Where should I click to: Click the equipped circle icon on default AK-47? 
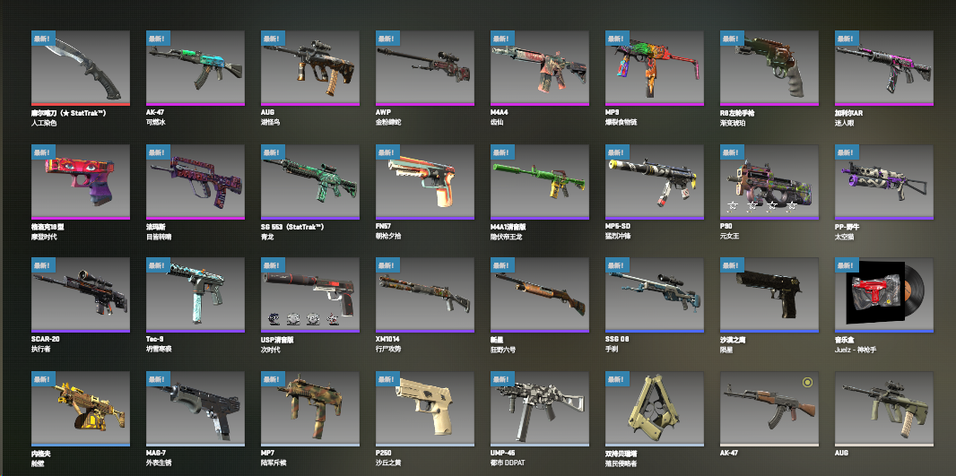[807, 383]
